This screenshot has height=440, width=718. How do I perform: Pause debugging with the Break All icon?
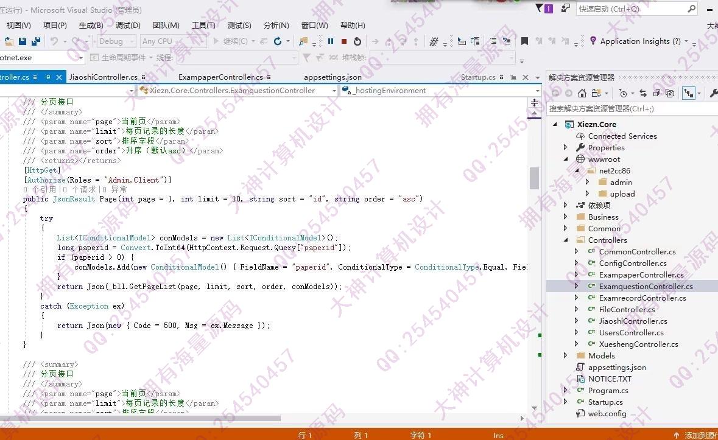pyautogui.click(x=330, y=41)
